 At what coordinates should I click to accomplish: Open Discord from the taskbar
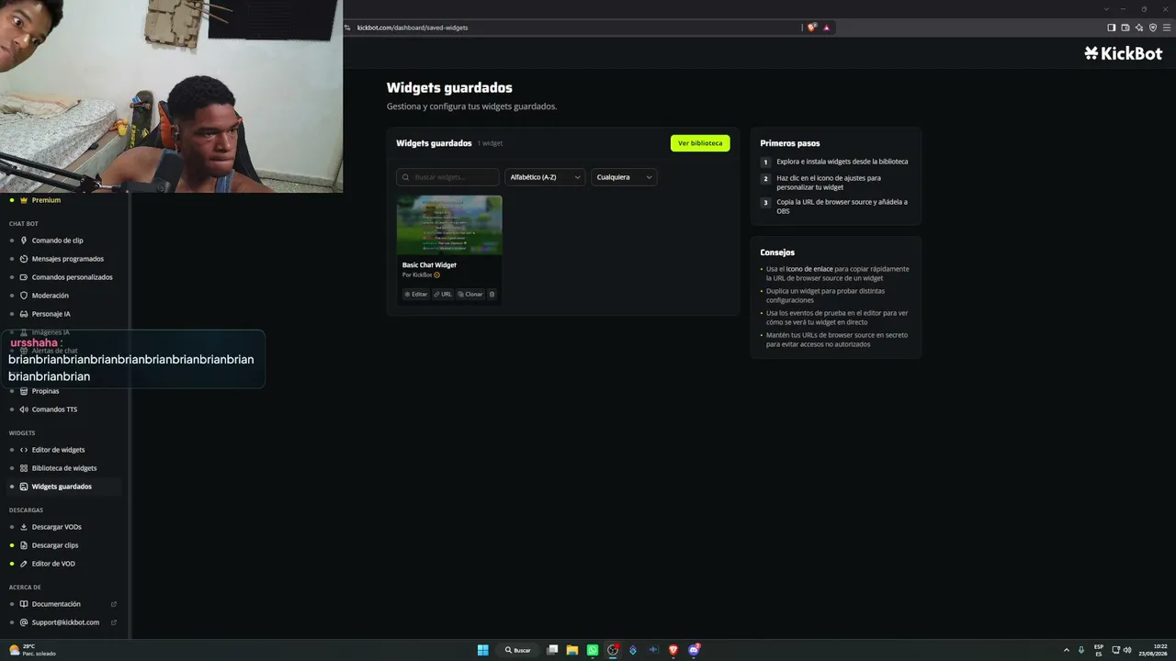pos(694,650)
